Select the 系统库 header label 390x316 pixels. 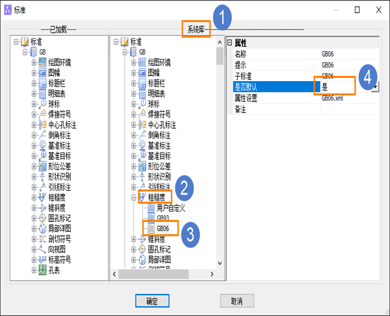pos(196,30)
